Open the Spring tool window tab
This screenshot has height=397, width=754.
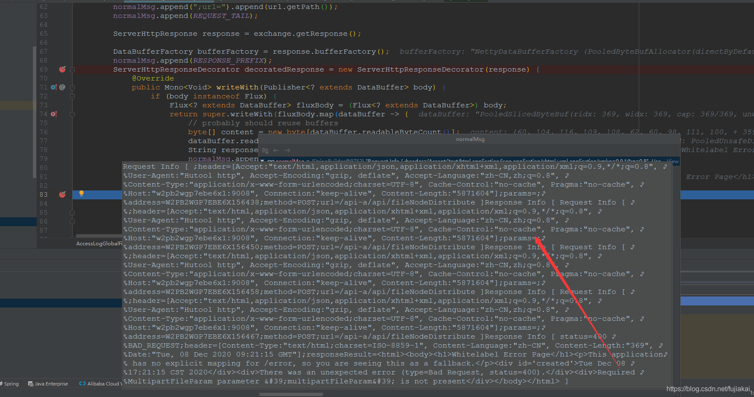pyautogui.click(x=11, y=384)
